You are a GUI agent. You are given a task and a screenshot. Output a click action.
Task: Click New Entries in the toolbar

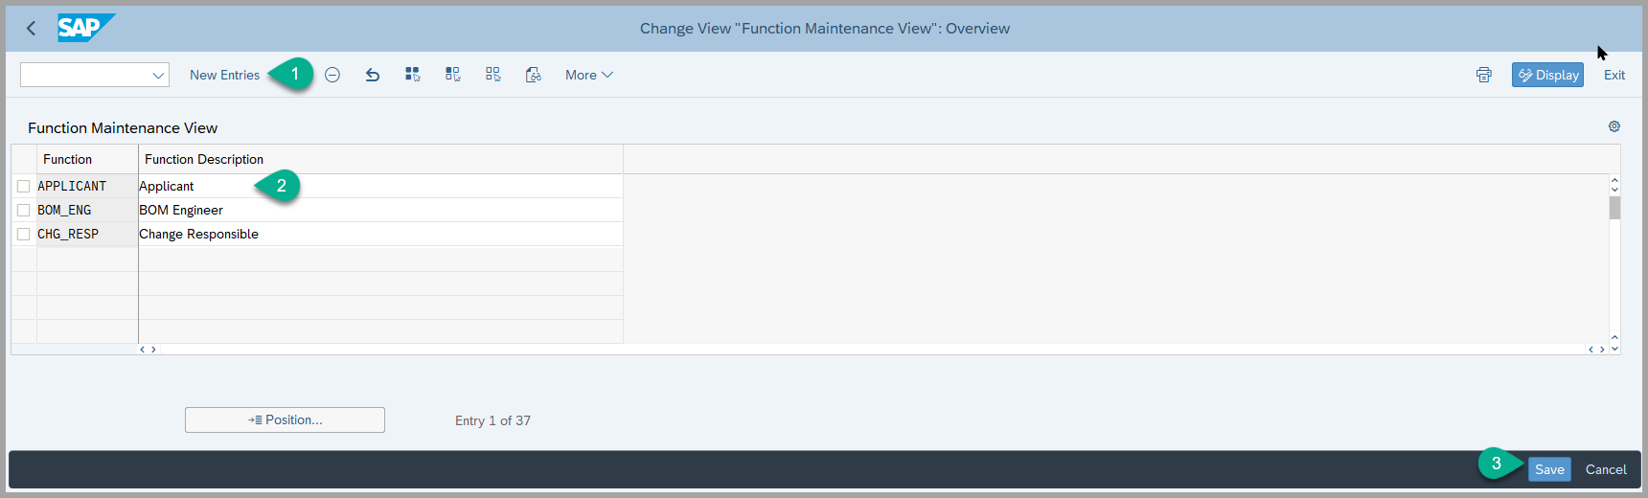(x=224, y=75)
